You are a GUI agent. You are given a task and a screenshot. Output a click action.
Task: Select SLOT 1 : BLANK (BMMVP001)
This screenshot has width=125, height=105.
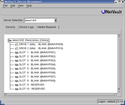tap(35, 53)
